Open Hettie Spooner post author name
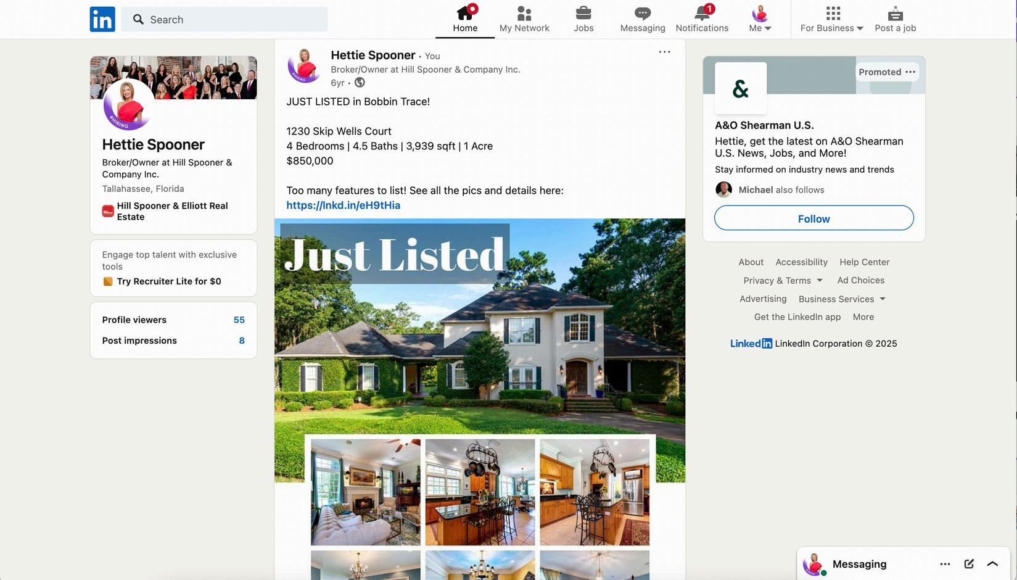Image resolution: width=1017 pixels, height=580 pixels. coord(373,55)
